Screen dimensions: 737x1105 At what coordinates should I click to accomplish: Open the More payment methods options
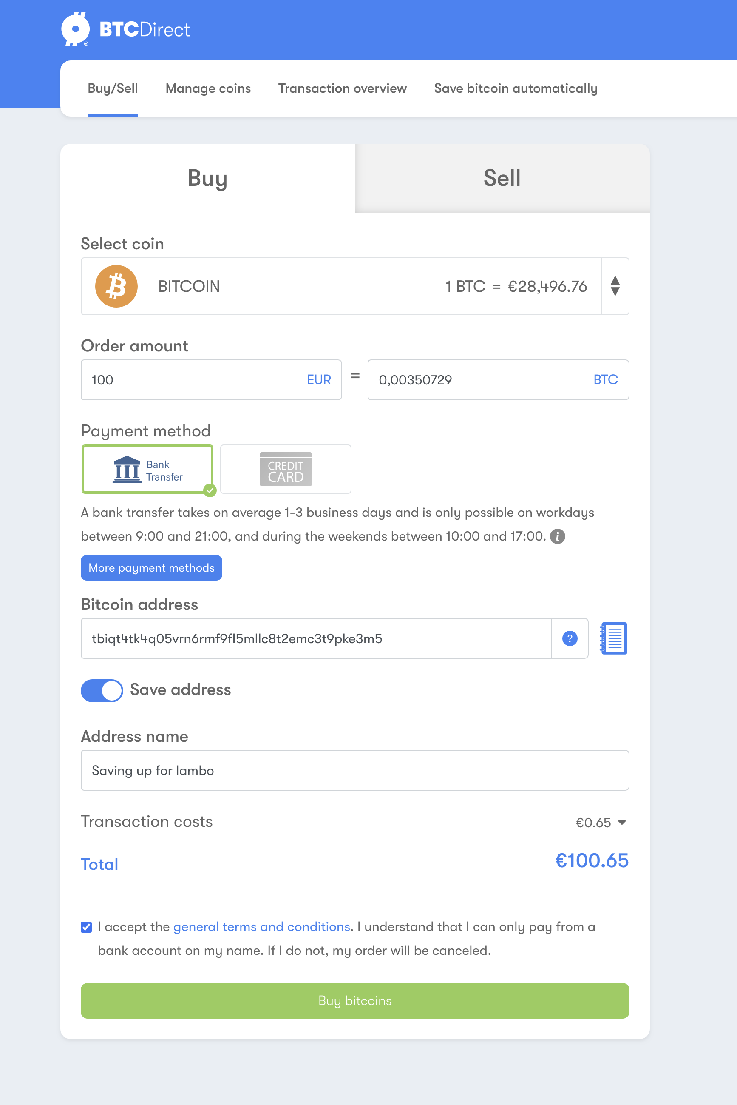point(151,567)
